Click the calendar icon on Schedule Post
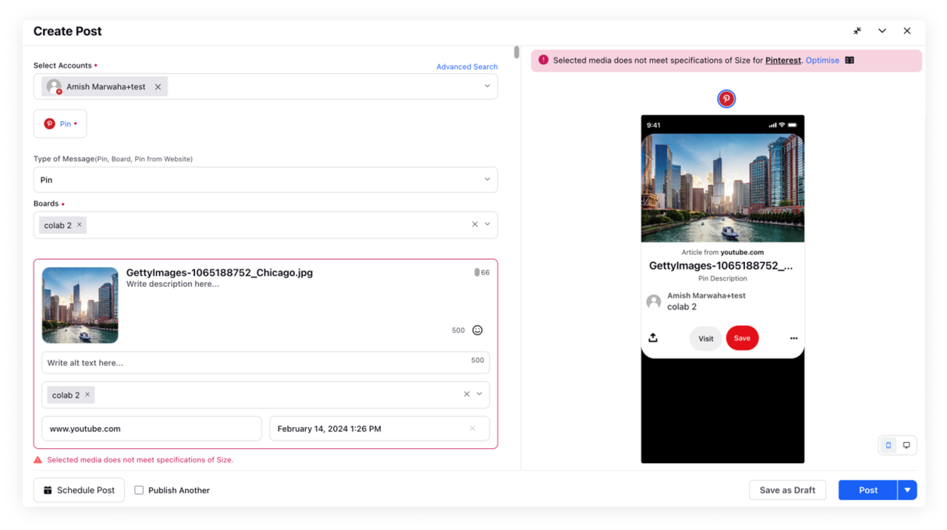Viewport: 947px width, 530px height. pyautogui.click(x=48, y=490)
